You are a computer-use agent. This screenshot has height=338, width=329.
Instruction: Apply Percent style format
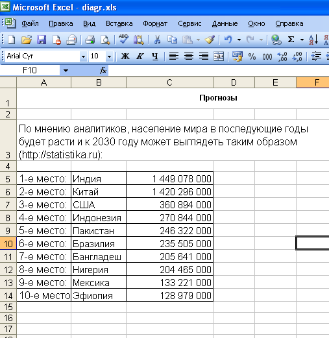click(252, 56)
